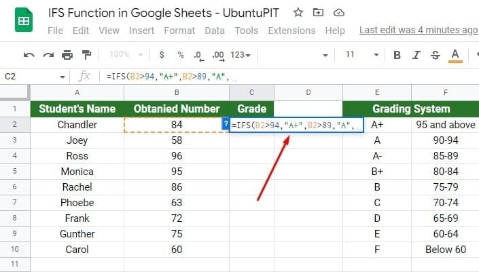
Task: Toggle strikethrough formatting
Action: pyautogui.click(x=435, y=55)
